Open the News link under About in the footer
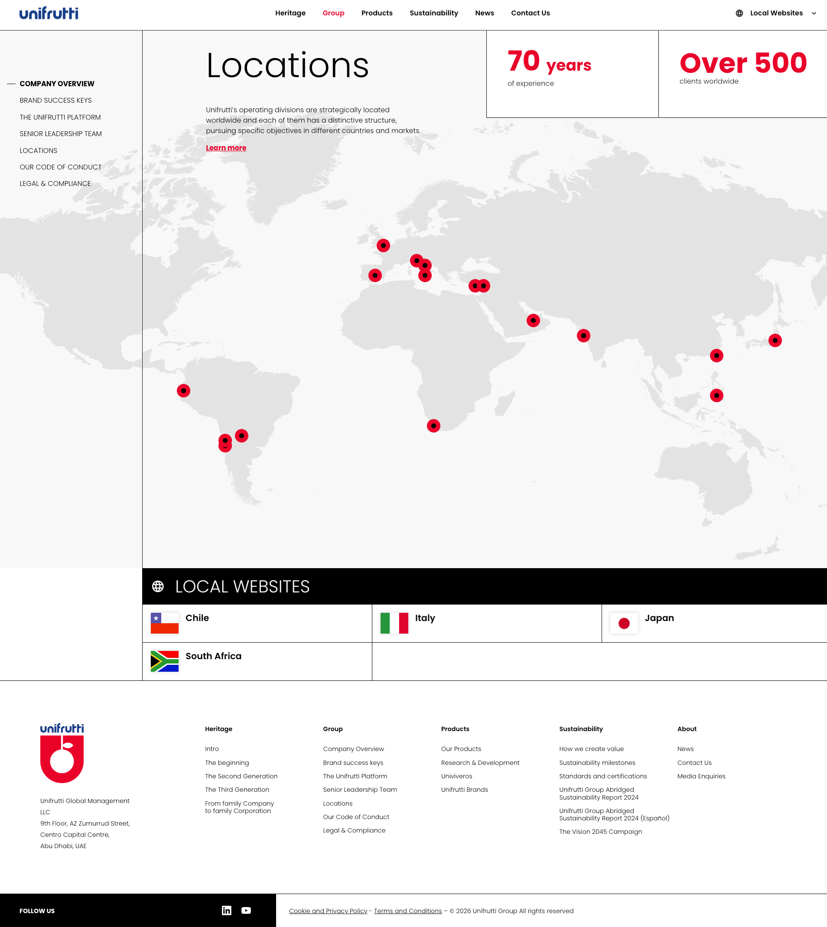This screenshot has width=827, height=927. [686, 749]
